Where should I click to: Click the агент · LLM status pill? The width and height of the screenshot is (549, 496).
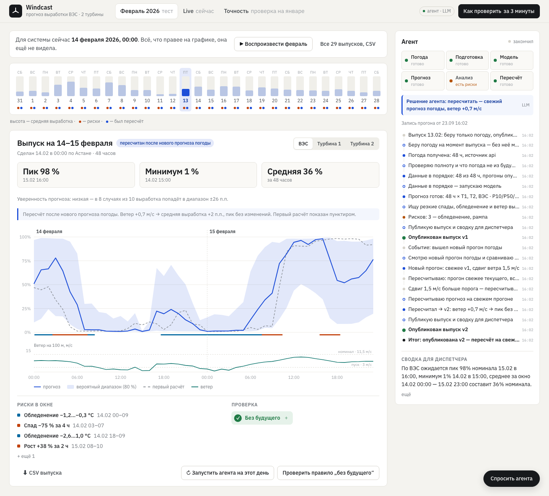437,11
